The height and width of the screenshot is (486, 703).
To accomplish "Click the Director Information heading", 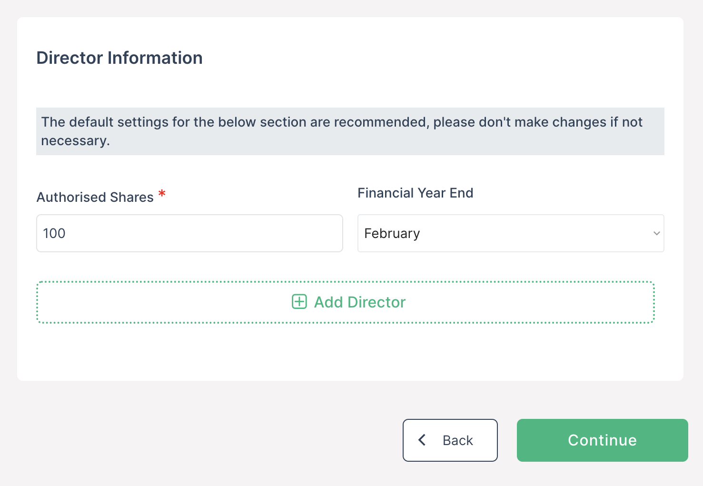I will (119, 58).
